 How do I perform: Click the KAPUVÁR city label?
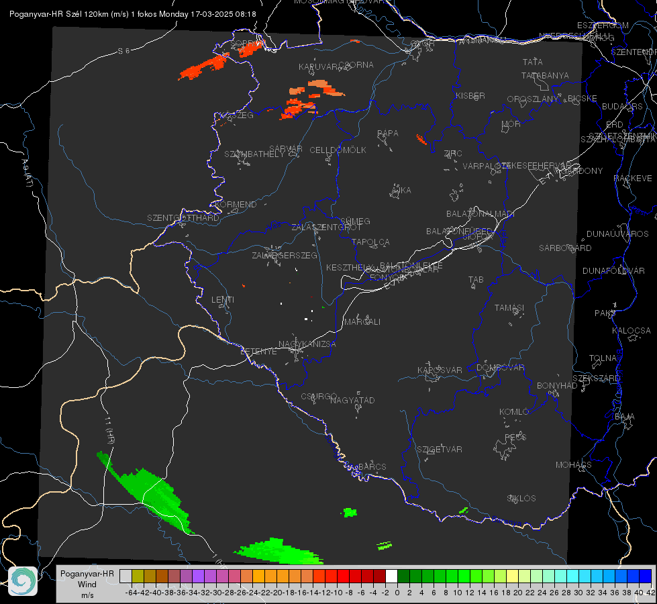[x=318, y=67]
